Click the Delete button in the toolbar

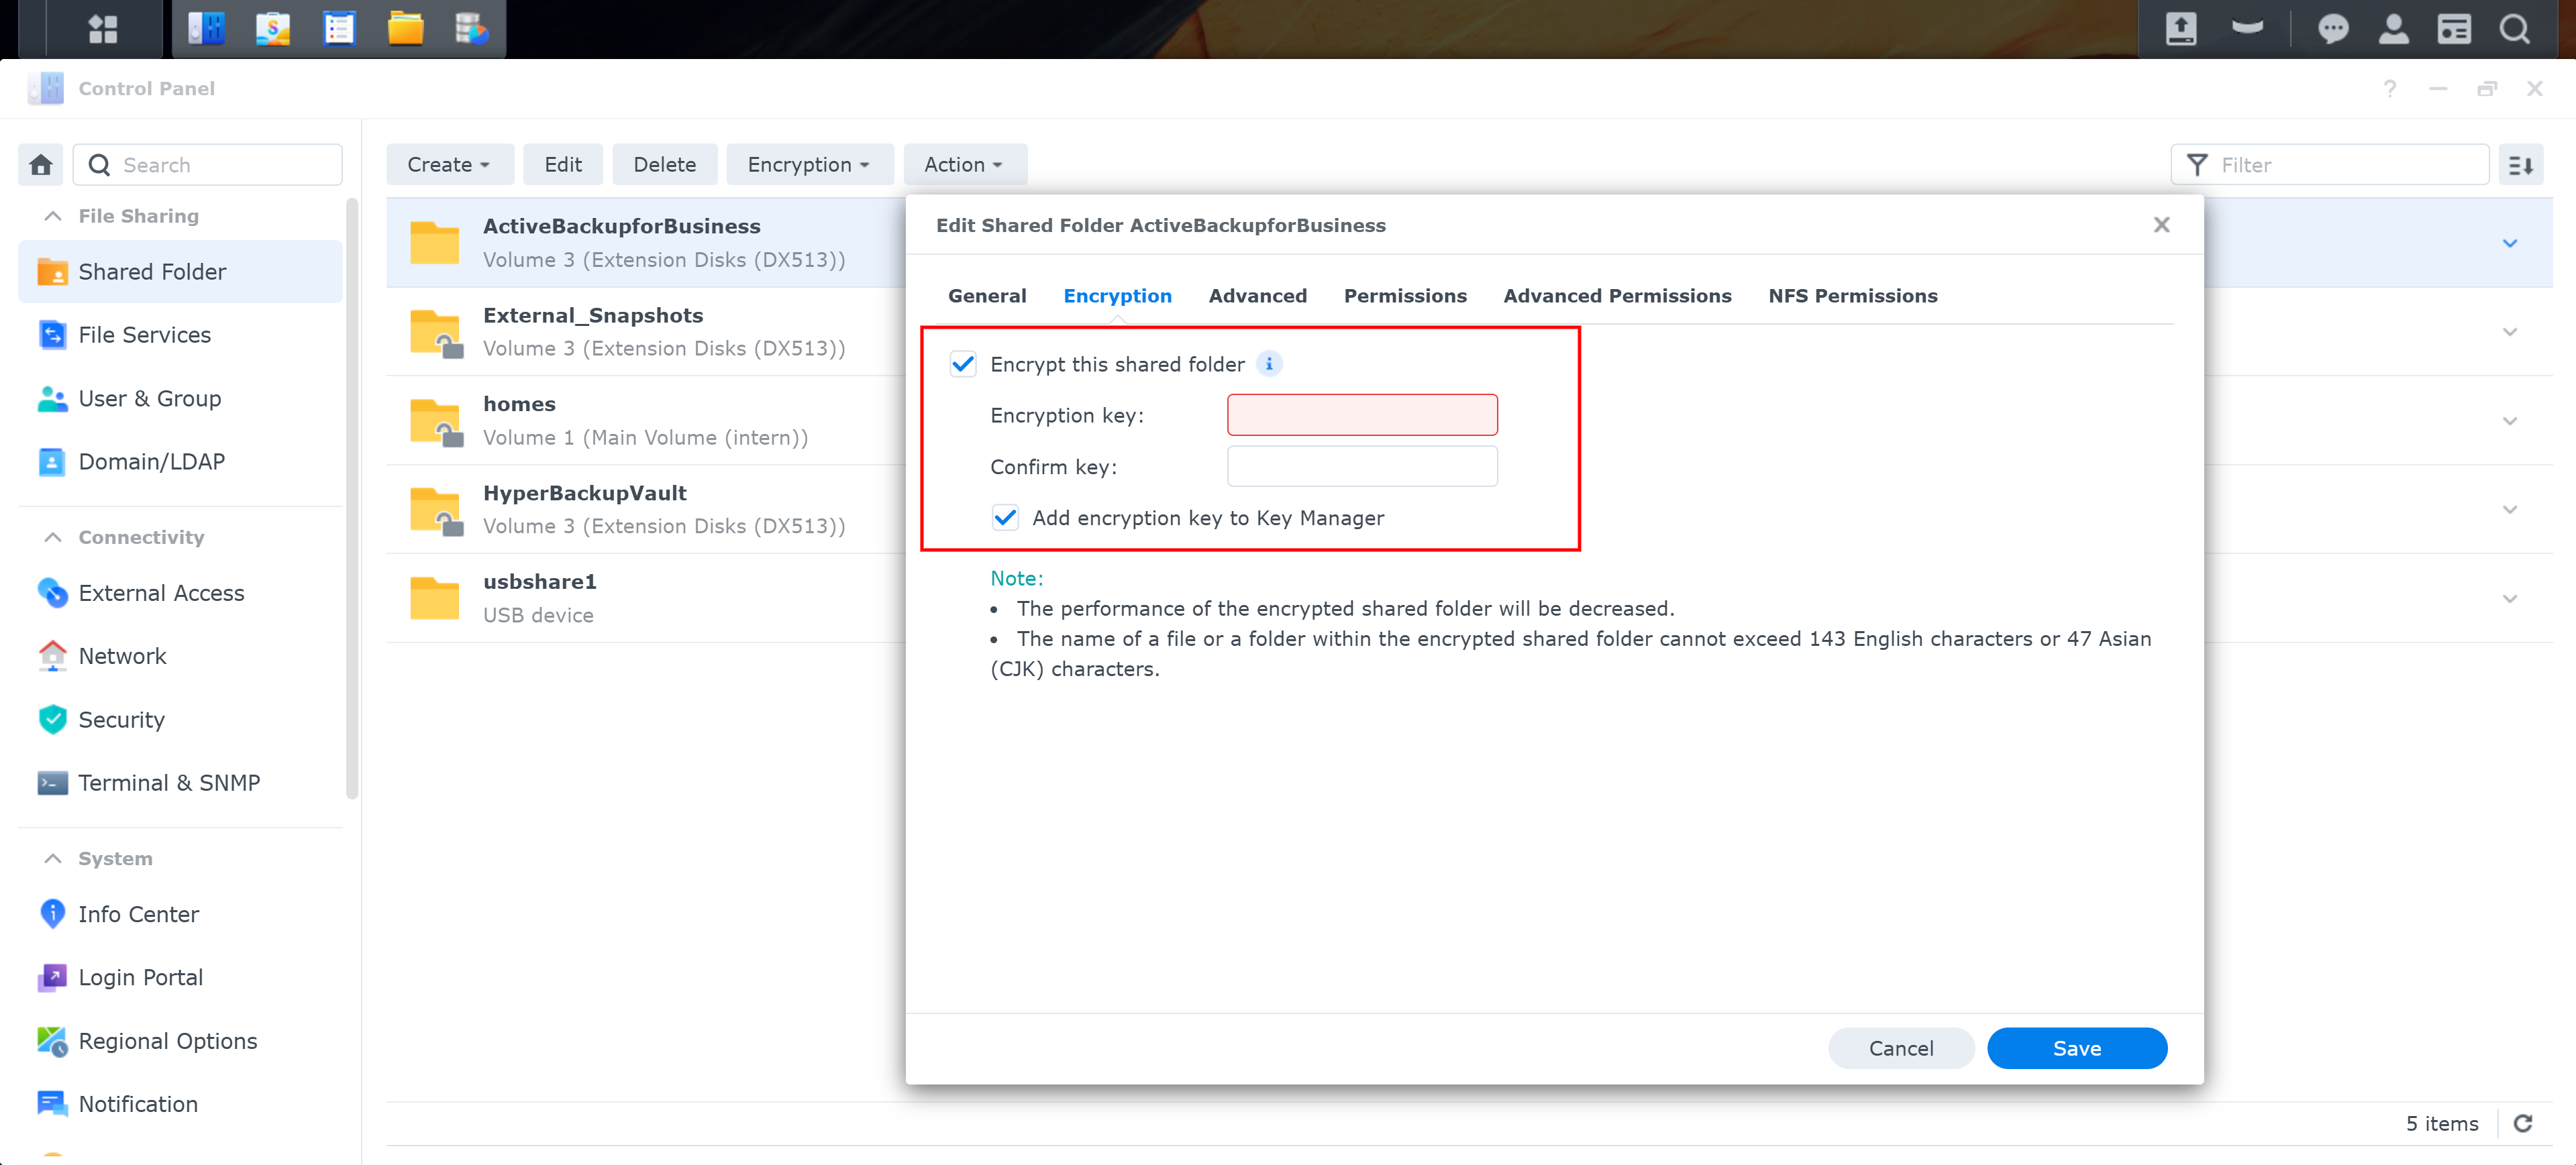click(665, 165)
